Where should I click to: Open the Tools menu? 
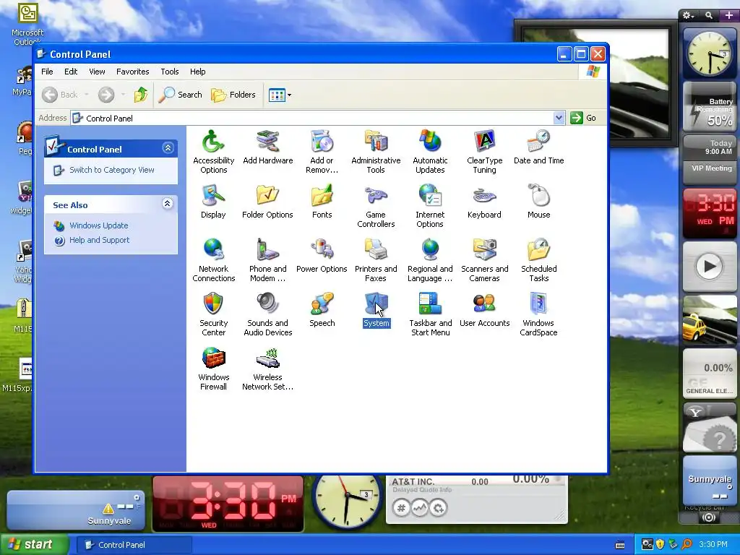click(x=169, y=72)
